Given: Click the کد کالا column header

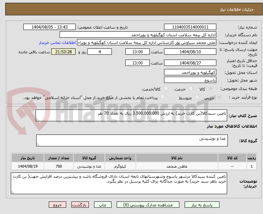Looking at the screenshot, I should [x=232, y=158].
